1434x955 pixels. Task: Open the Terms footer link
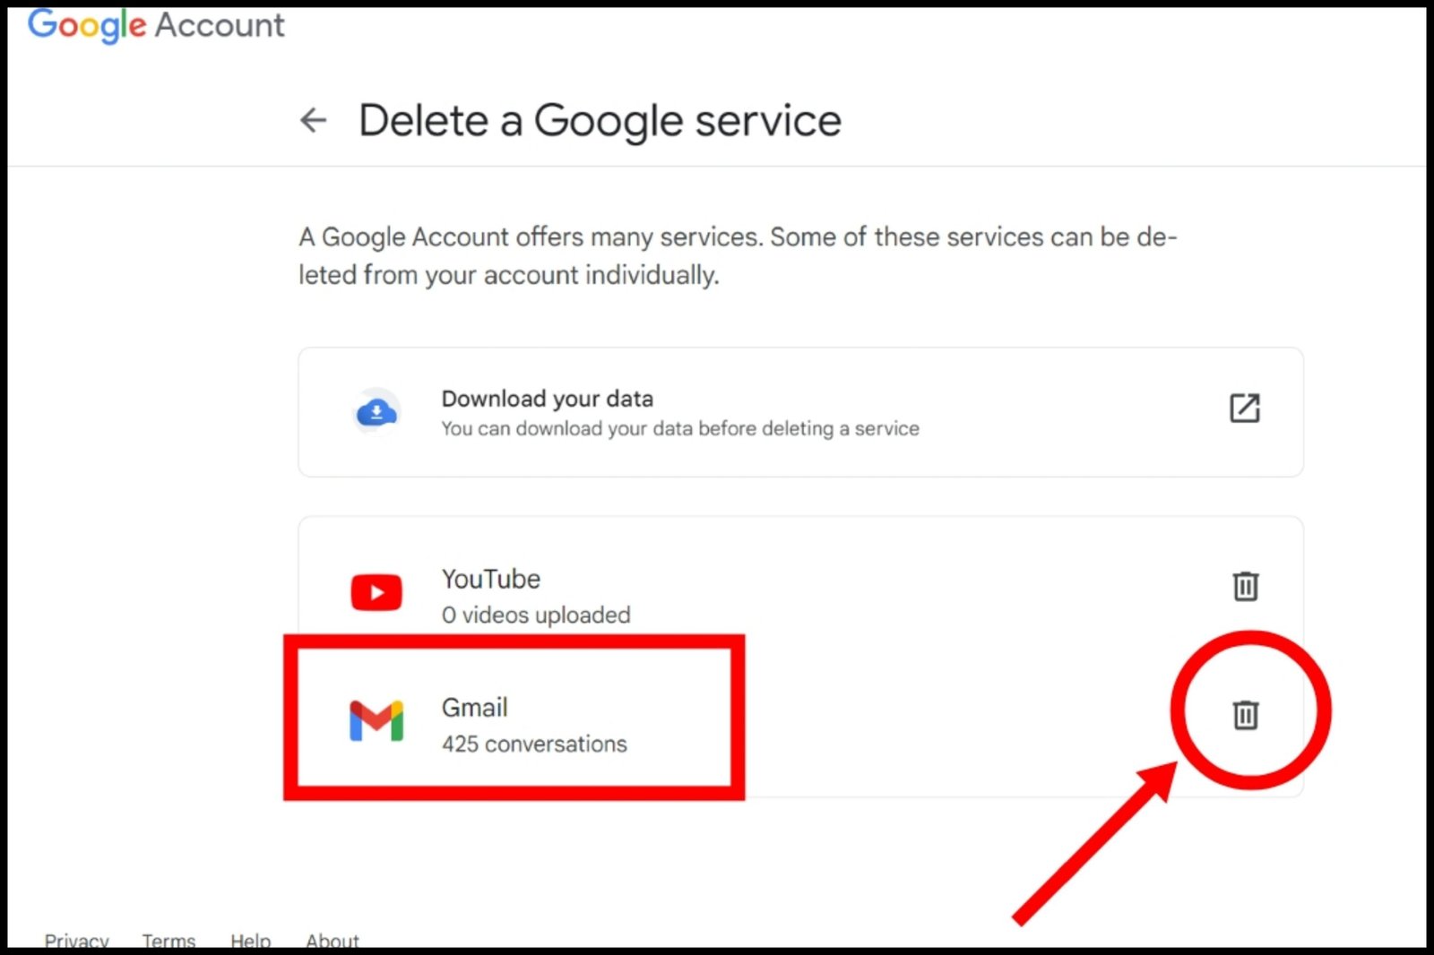coord(168,941)
